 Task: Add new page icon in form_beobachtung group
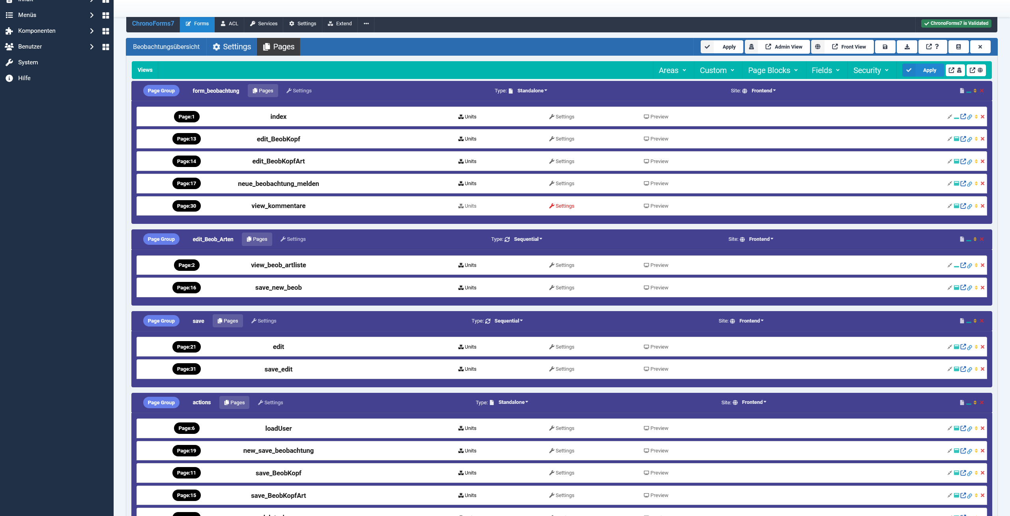click(x=962, y=91)
